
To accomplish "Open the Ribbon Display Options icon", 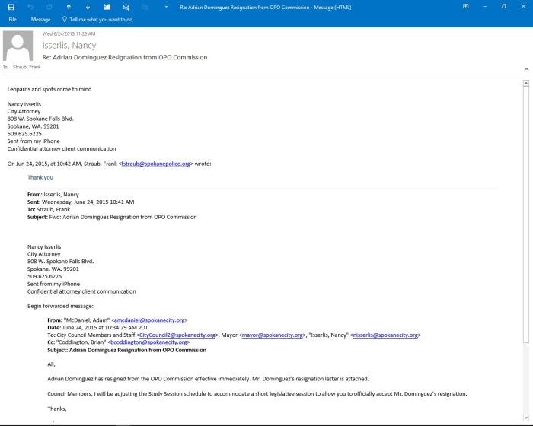I will pos(465,6).
